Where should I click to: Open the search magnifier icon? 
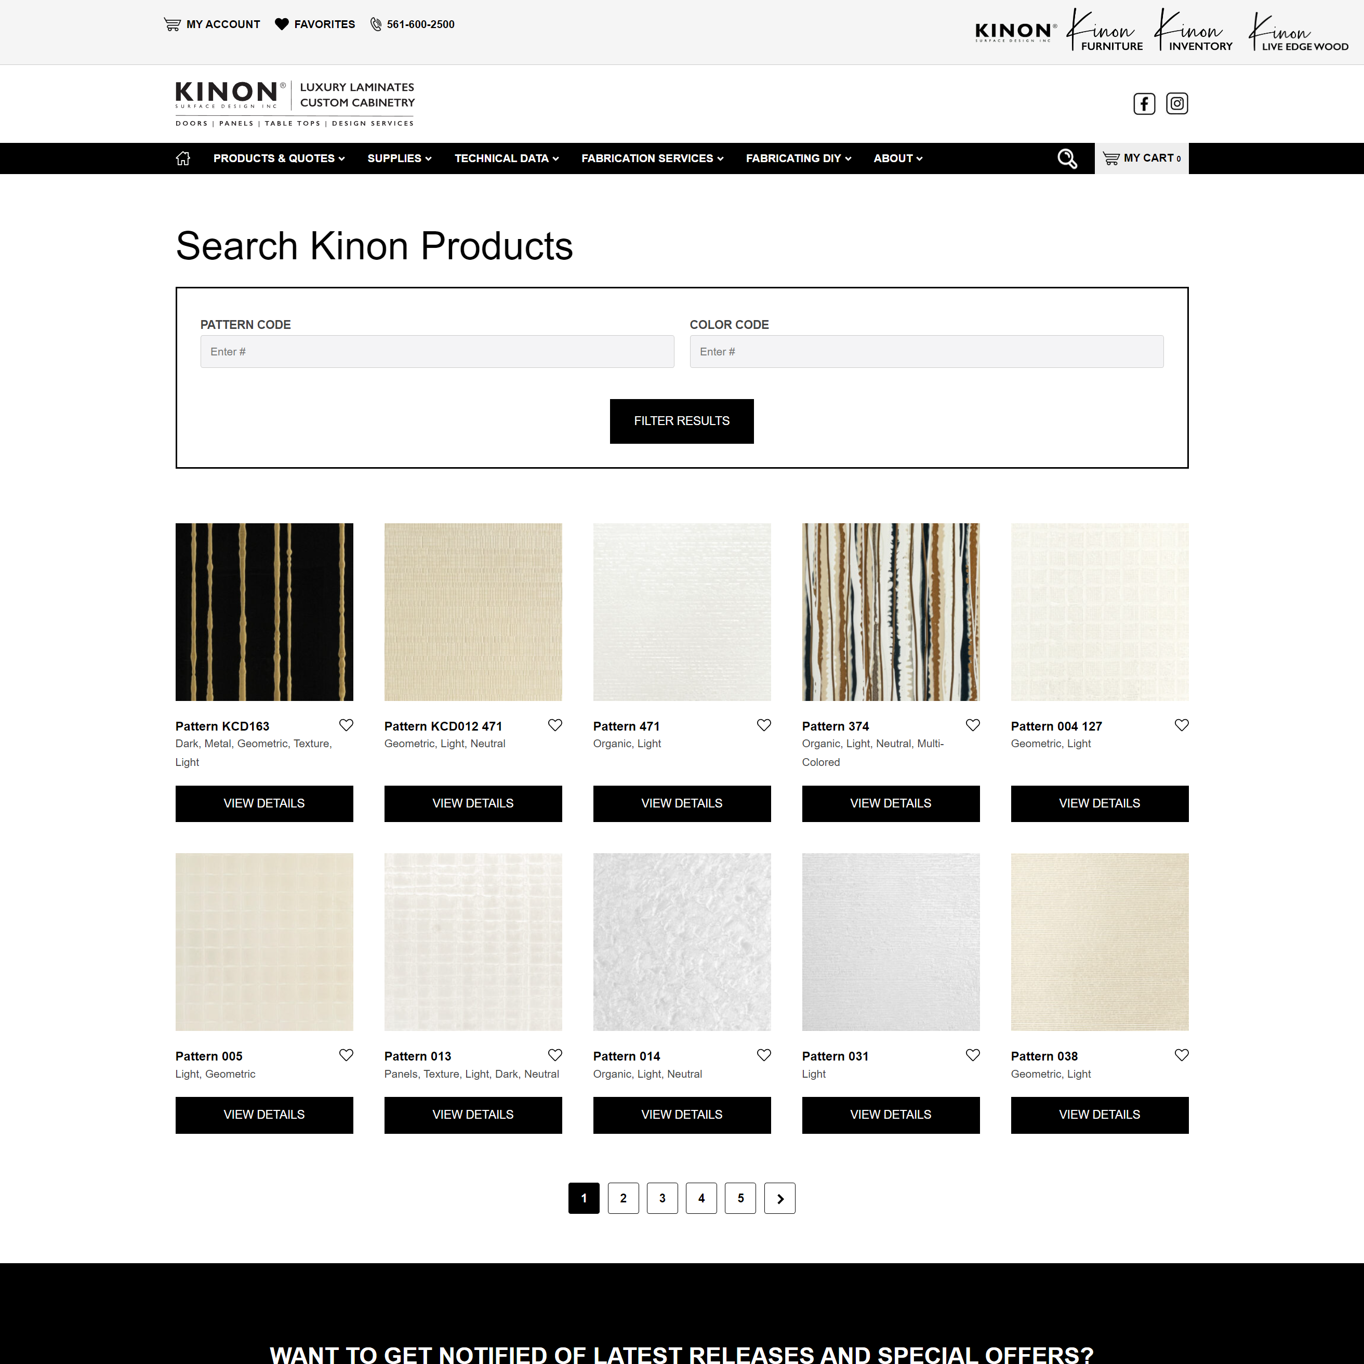tap(1067, 159)
